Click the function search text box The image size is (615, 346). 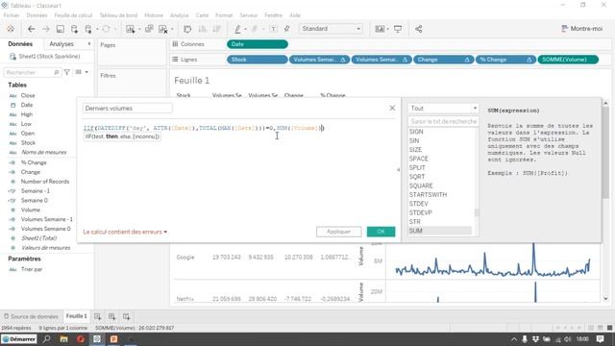(x=443, y=122)
